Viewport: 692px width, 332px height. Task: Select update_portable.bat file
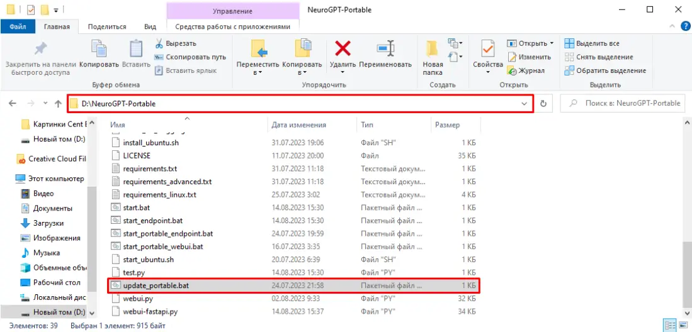pos(293,285)
